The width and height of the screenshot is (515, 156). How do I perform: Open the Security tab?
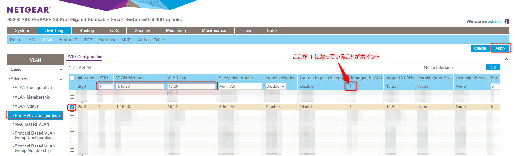click(142, 31)
